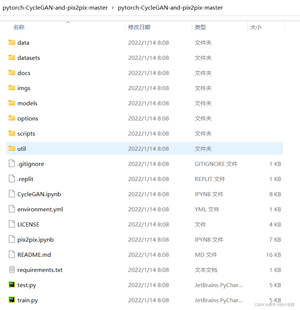
Task: Click the 4 KB size of LICENSE
Action: 275,224
